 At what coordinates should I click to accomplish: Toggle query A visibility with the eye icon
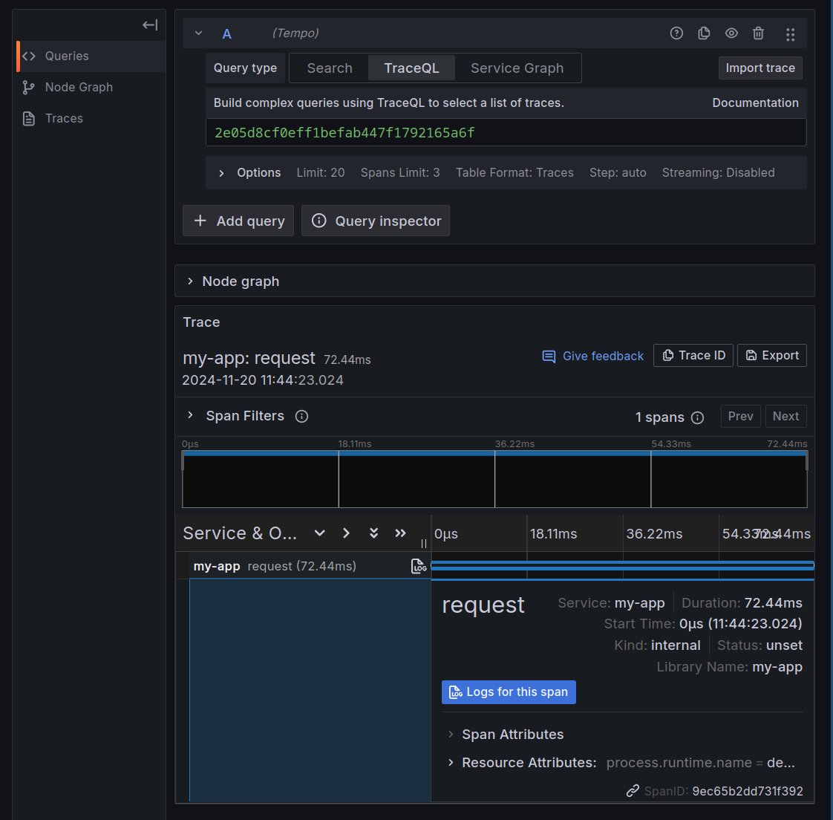click(731, 33)
